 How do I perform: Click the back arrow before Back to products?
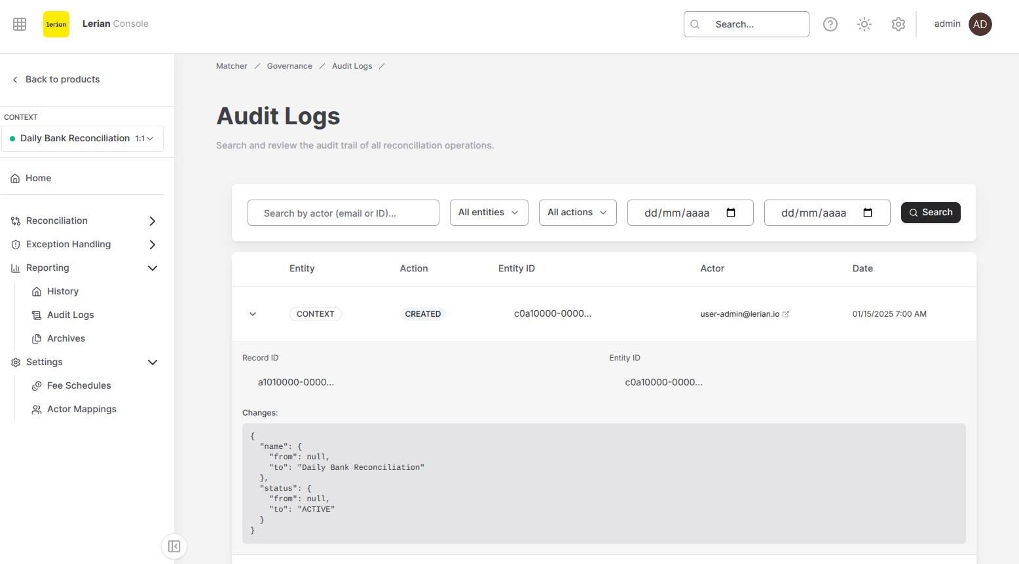click(x=15, y=80)
